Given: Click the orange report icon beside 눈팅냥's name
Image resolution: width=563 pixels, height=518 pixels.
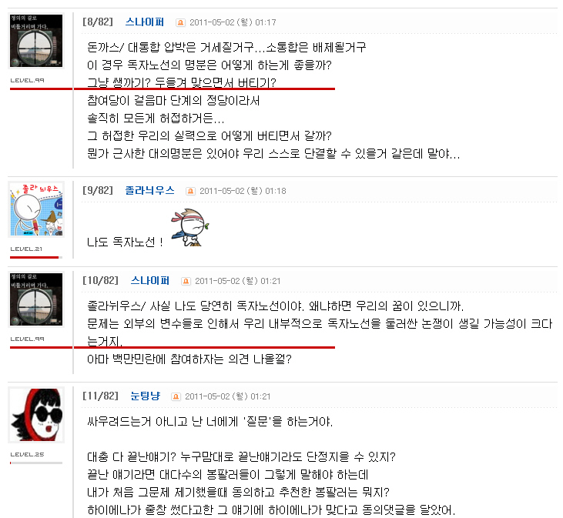Looking at the screenshot, I should (176, 396).
